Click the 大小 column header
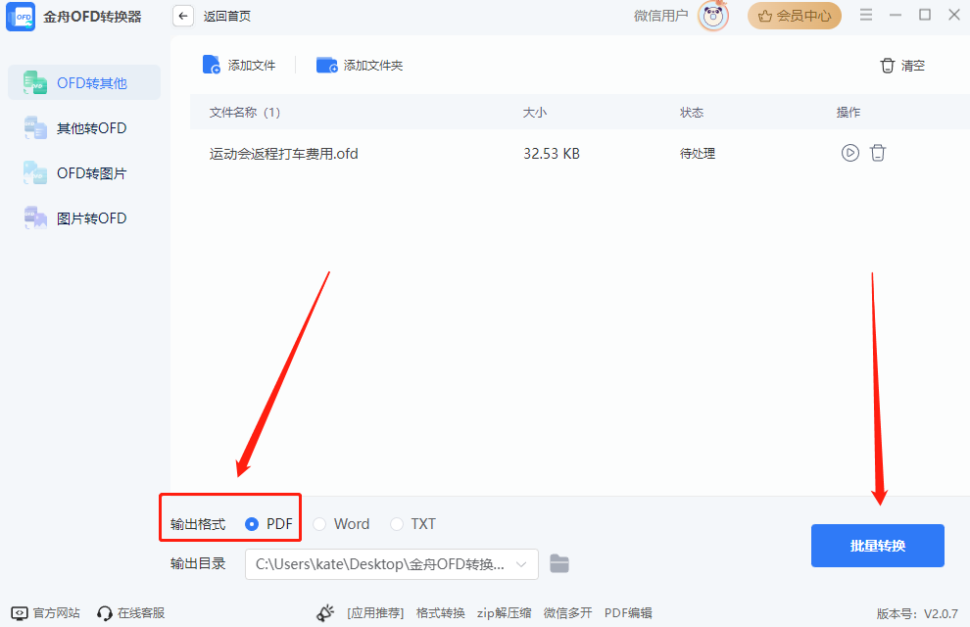The image size is (970, 627). coord(535,112)
